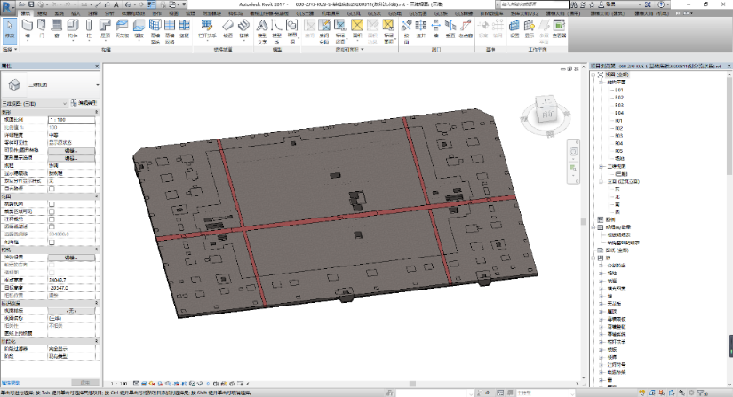The height and width of the screenshot is (397, 733).
Task: Open the 属性帮助 properties help link
Action: [11, 383]
